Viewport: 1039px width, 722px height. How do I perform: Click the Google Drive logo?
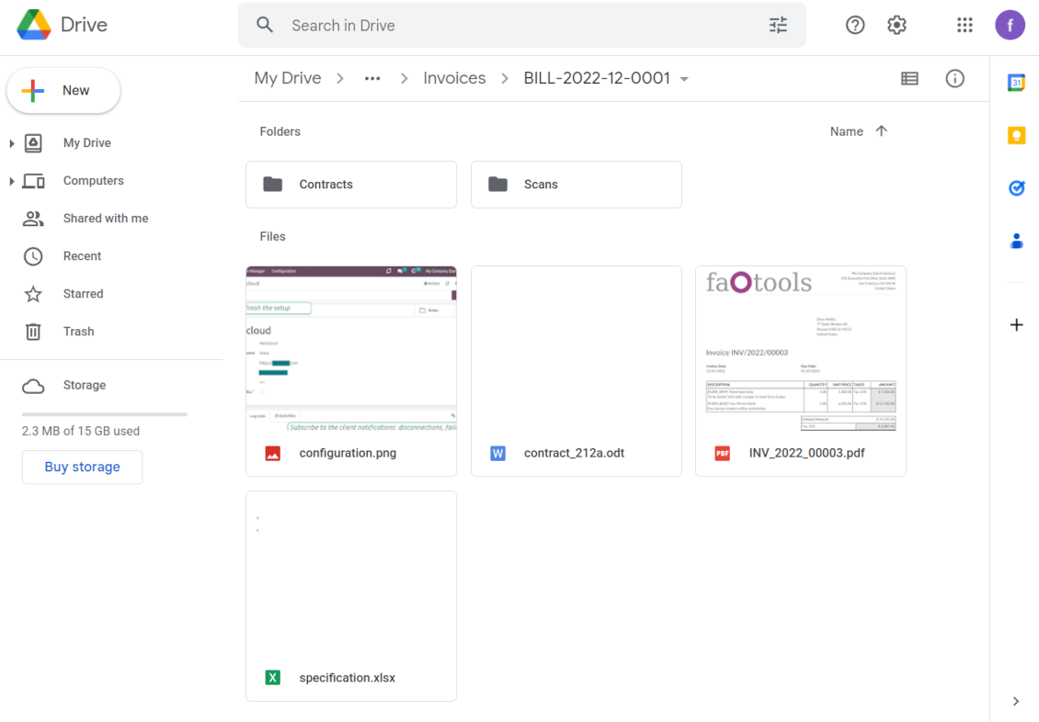point(34,25)
